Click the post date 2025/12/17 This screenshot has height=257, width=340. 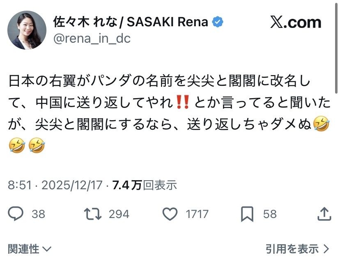71,185
